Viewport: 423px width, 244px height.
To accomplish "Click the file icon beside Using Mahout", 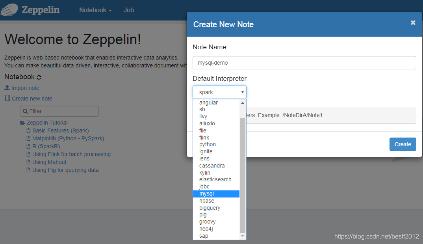I will point(28,162).
